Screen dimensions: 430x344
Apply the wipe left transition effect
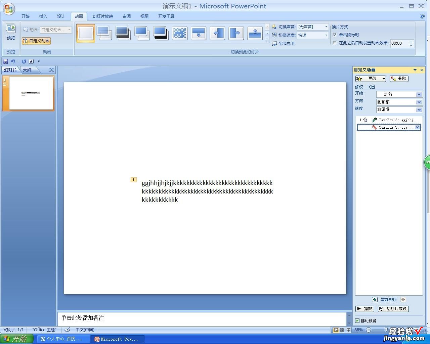coord(217,33)
